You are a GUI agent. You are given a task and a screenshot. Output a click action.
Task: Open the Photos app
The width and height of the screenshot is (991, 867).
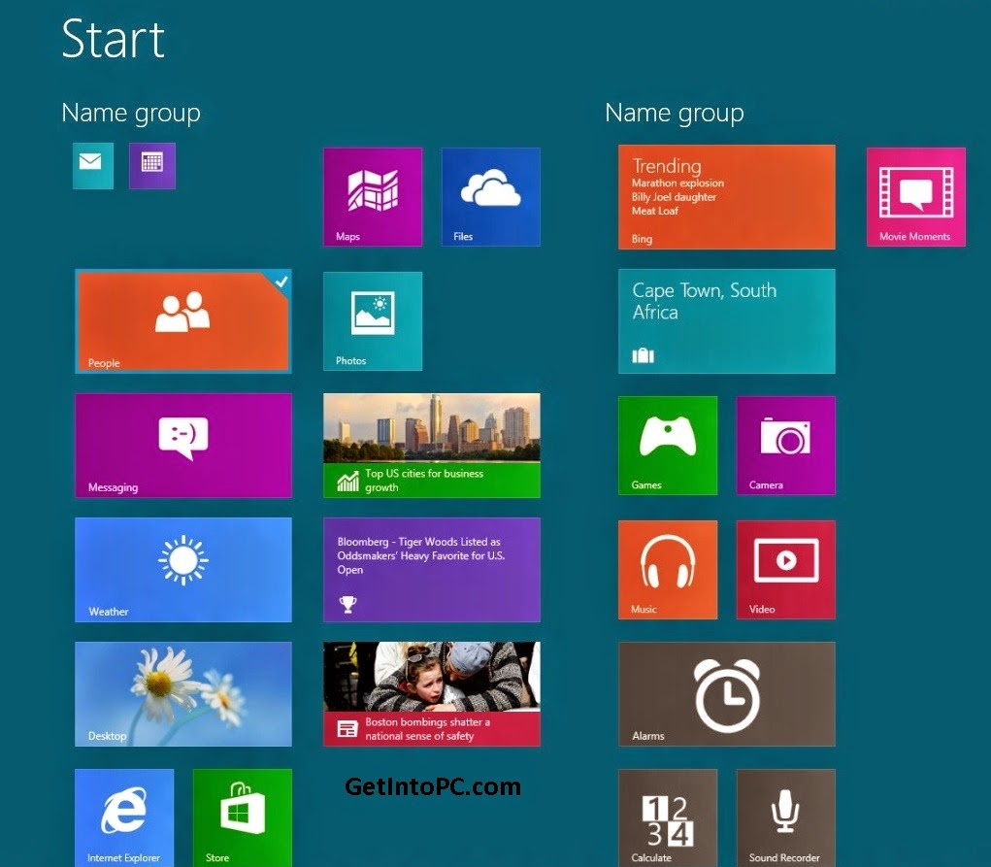pyautogui.click(x=373, y=320)
